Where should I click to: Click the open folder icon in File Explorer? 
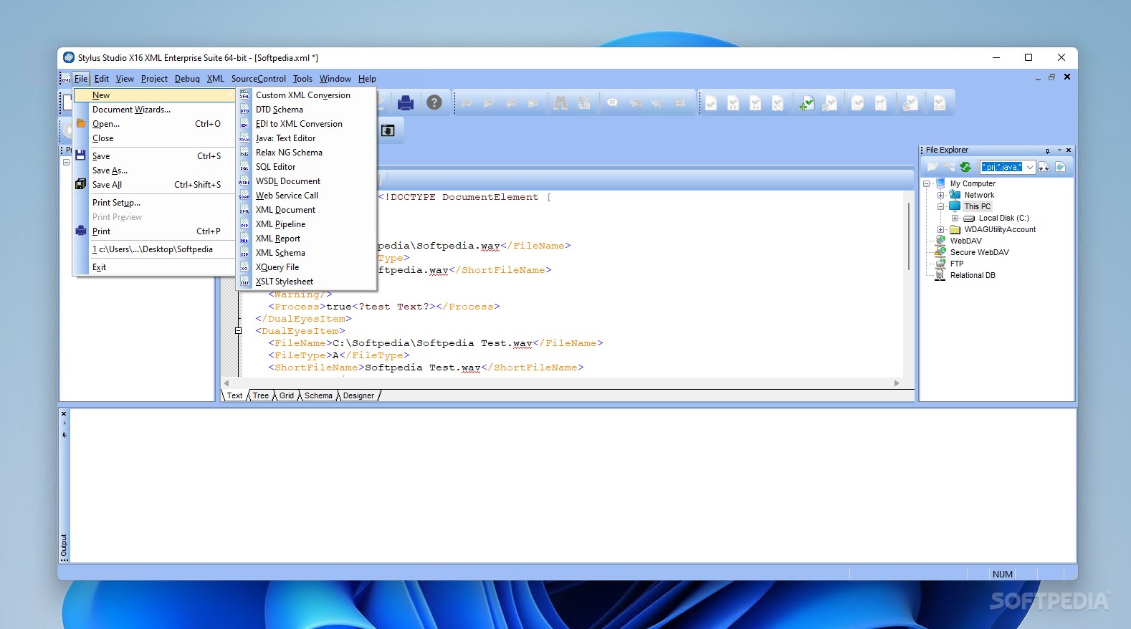tap(932, 167)
